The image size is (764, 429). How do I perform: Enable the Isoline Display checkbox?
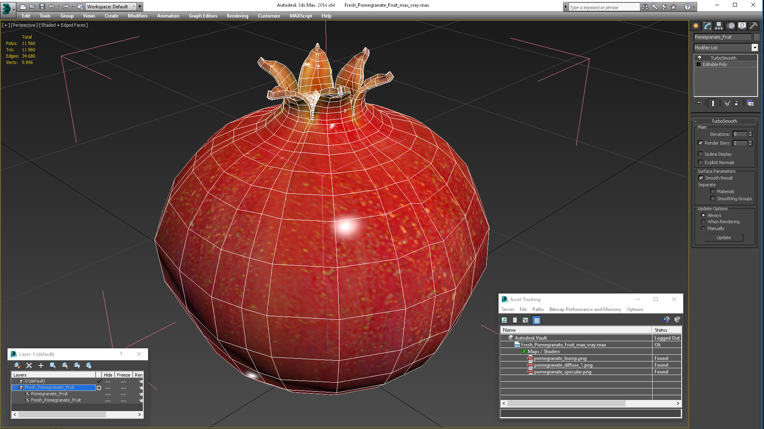700,153
